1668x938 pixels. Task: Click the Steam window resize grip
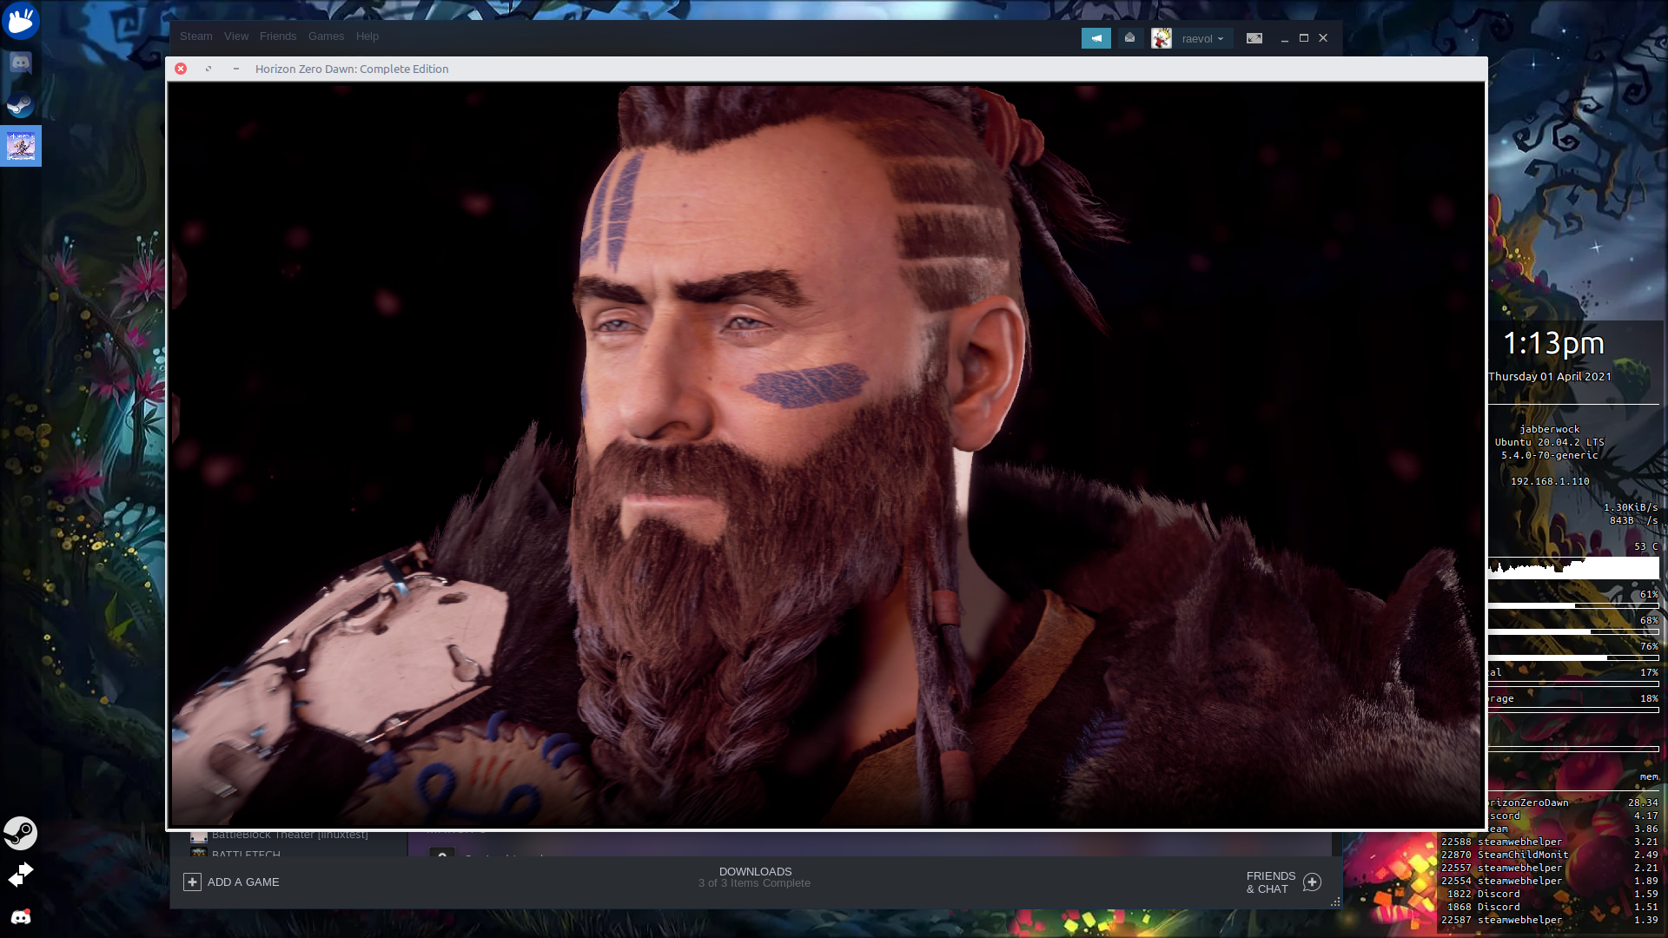coord(1335,902)
